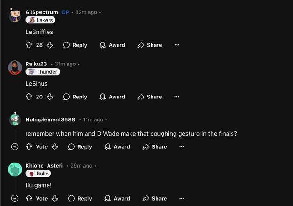Expand Khione_Asteri's comment thread
Viewport: 293px width, 206px height.
(15, 198)
